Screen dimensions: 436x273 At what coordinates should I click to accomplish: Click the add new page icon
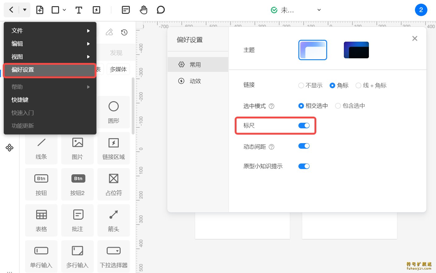40,10
